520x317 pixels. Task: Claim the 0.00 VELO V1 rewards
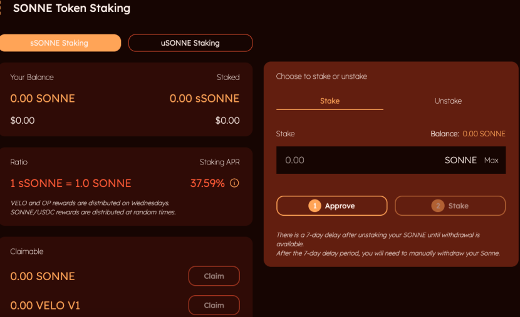tap(214, 305)
